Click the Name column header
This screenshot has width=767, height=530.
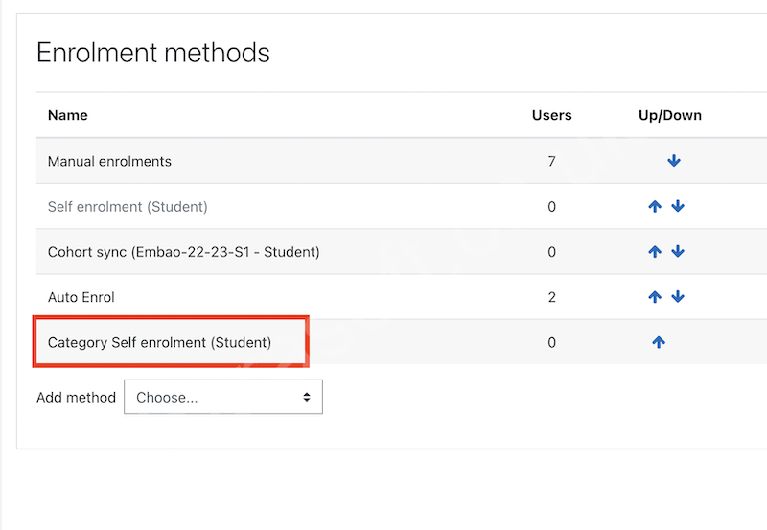(68, 115)
